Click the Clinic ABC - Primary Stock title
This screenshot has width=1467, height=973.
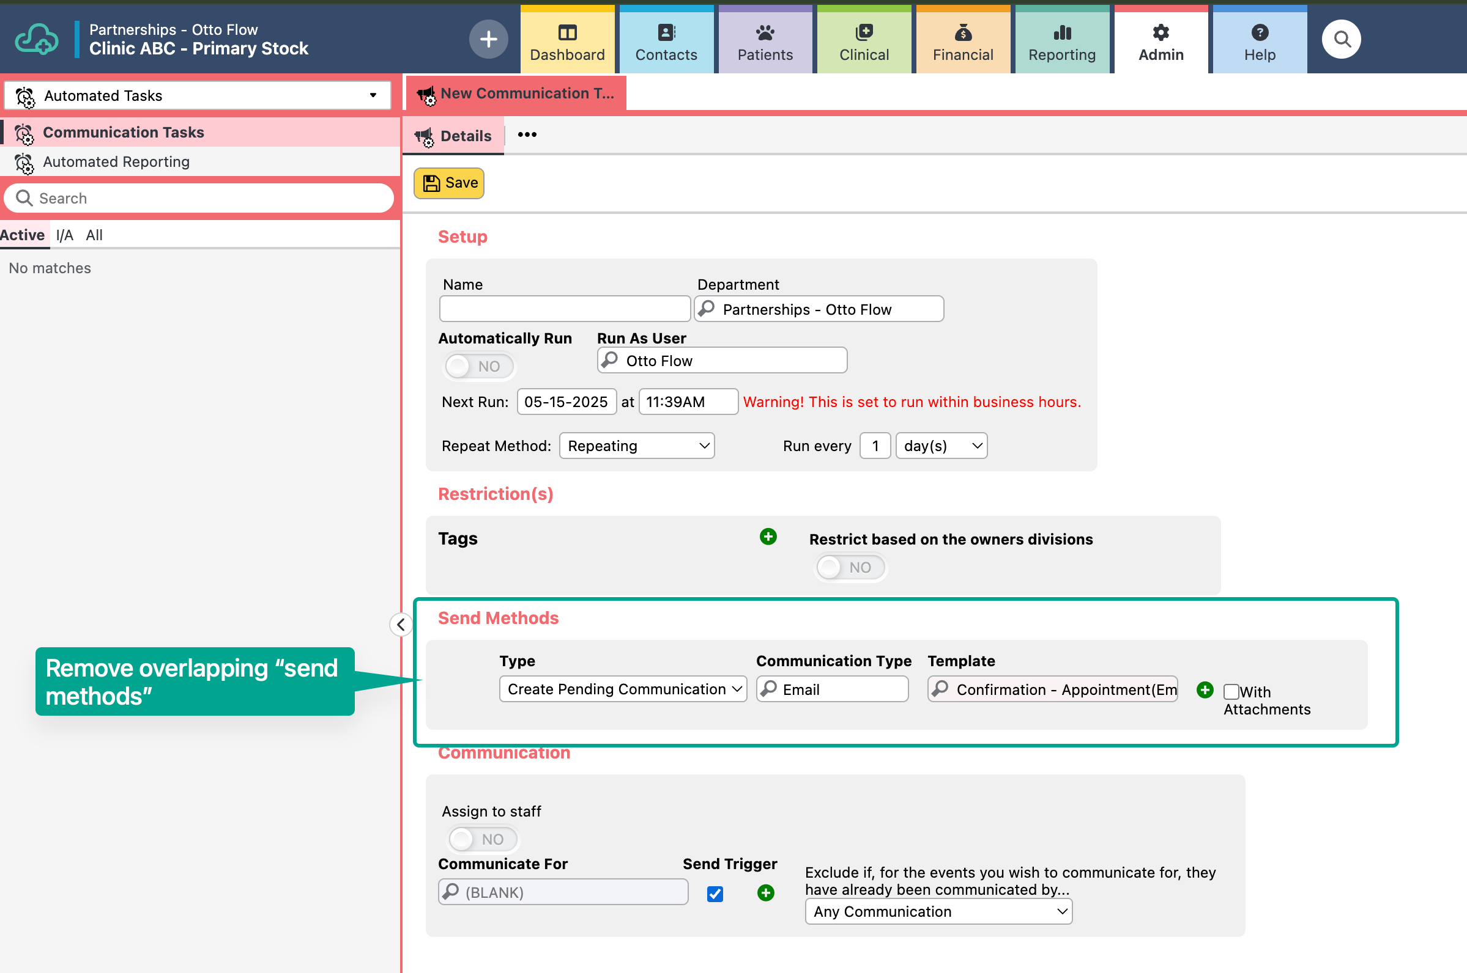[x=199, y=48]
